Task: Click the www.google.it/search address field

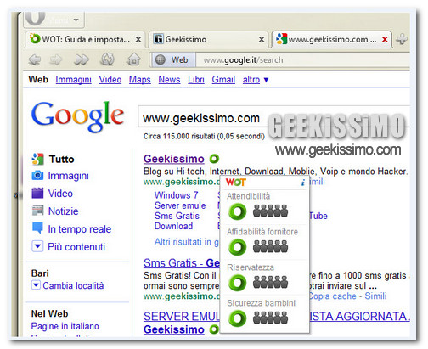Action: 303,60
